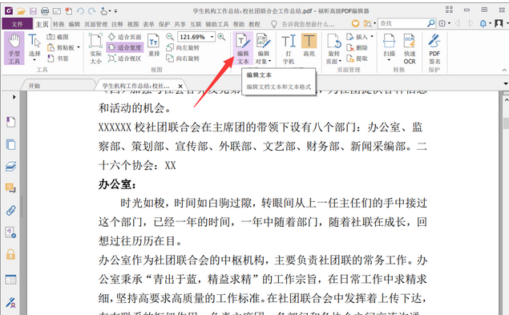Open the Layers panel in sidebar
Viewport: 509px width, 315px height.
click(10, 166)
